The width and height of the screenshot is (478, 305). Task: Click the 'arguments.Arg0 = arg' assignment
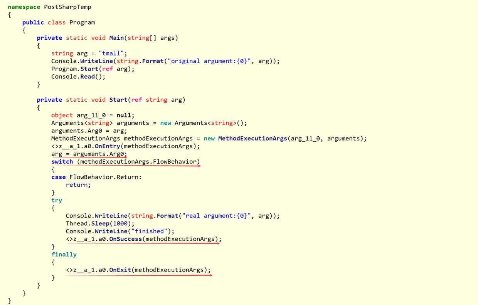coord(89,131)
